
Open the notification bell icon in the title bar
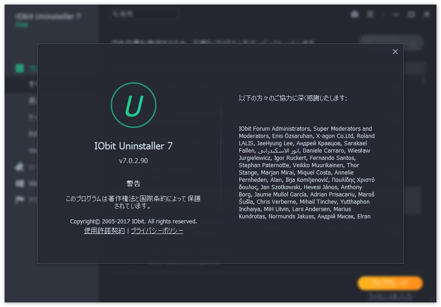coord(355,14)
